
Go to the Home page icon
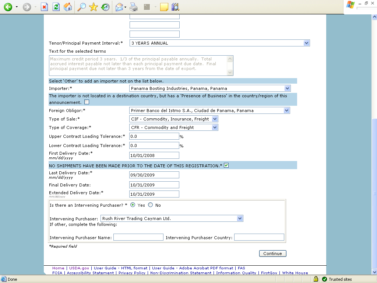tap(68, 7)
